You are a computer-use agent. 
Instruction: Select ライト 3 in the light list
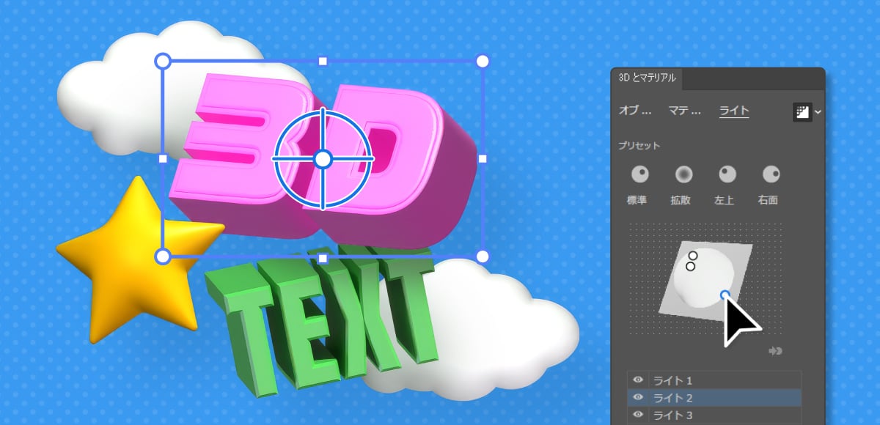pyautogui.click(x=714, y=415)
